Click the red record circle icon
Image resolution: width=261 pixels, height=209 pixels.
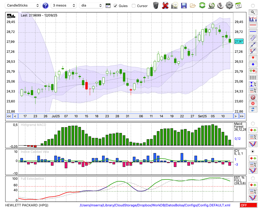pyautogui.click(x=253, y=103)
